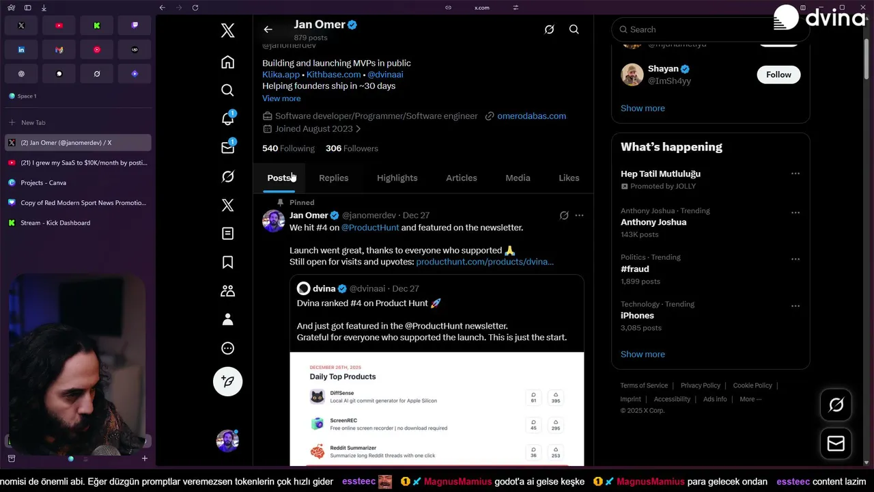Viewport: 874px width, 492px height.
Task: Open the More circle menu icon
Action: pos(228,348)
